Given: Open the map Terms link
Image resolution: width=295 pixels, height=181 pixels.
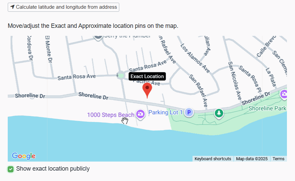Looking at the screenshot, I should [x=278, y=159].
